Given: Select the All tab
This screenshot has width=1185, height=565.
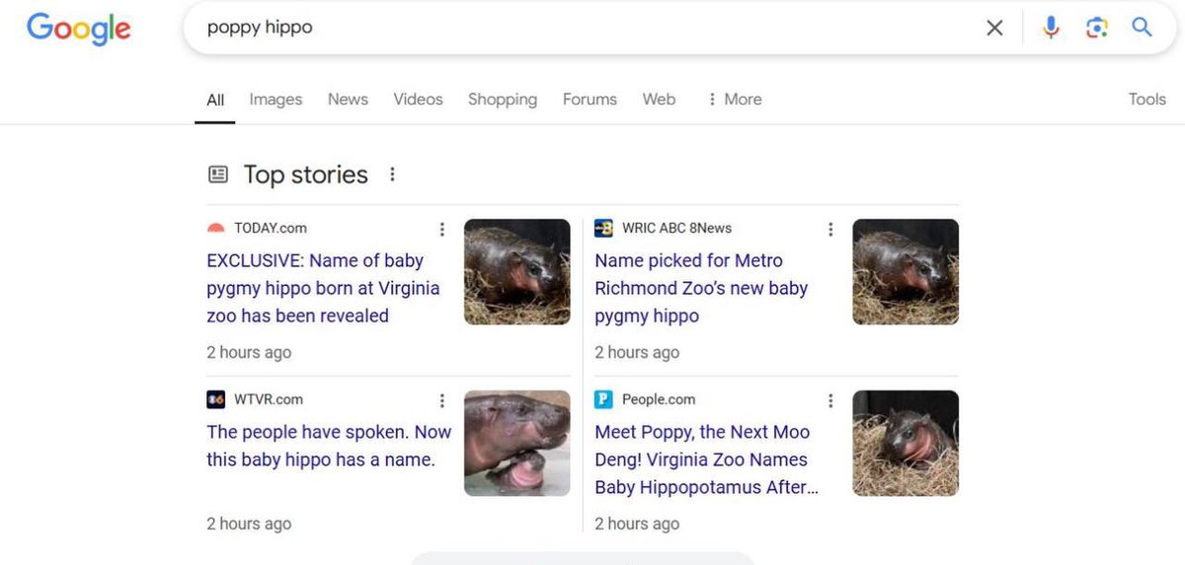Looking at the screenshot, I should pos(215,100).
